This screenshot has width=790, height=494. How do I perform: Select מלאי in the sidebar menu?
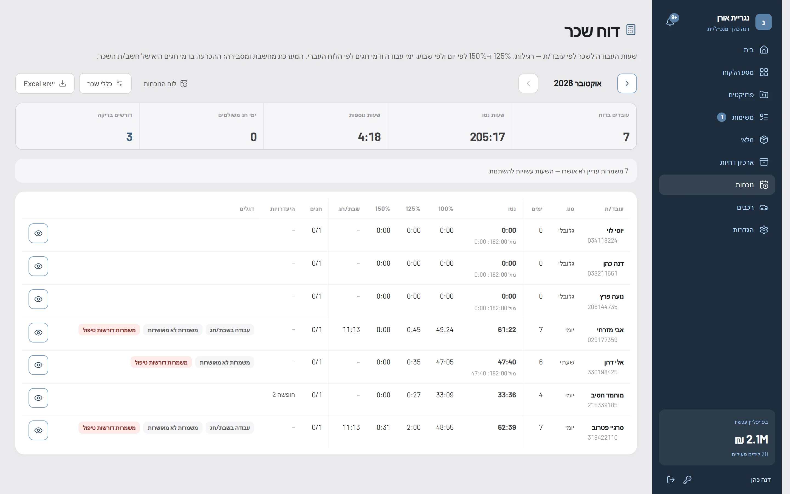(x=716, y=139)
